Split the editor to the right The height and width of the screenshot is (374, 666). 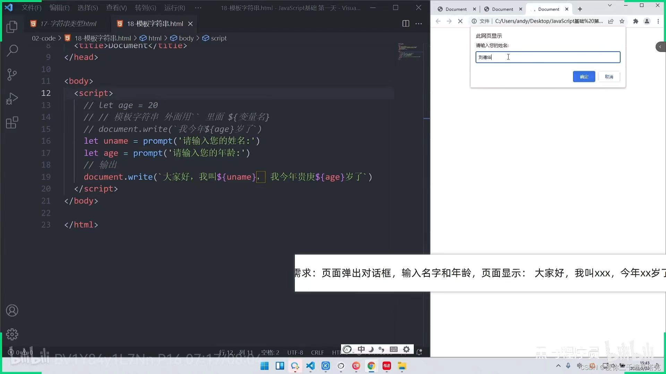(405, 24)
